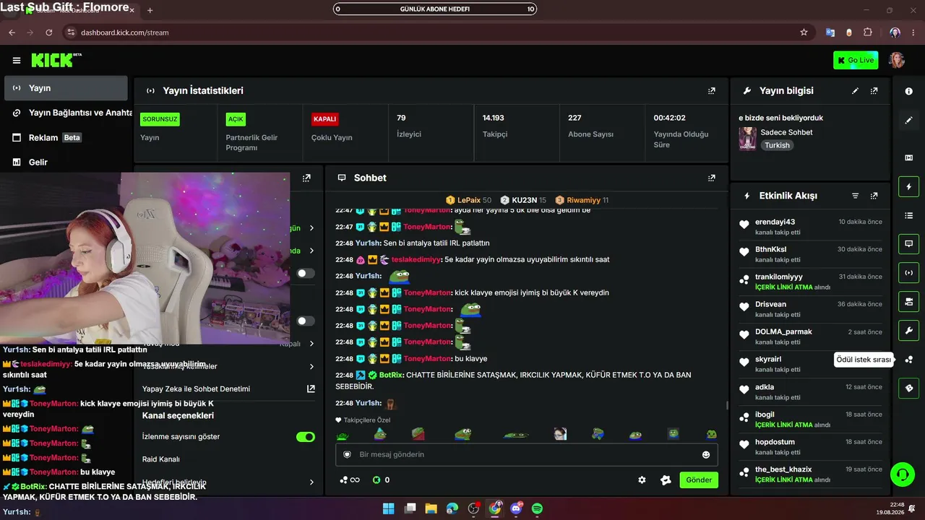Click the Sadece Sohbet category thumbnail
Image resolution: width=925 pixels, height=520 pixels.
pos(747,139)
